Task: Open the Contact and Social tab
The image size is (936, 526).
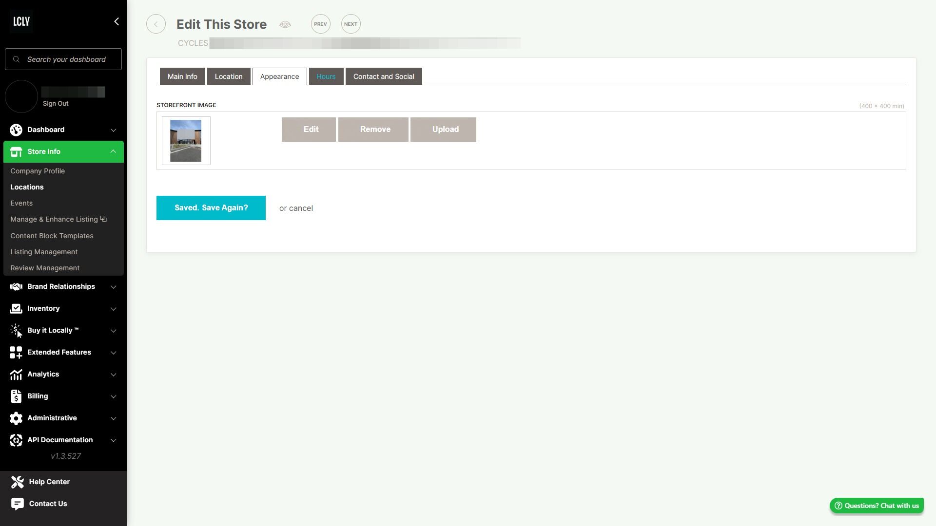Action: click(x=384, y=76)
